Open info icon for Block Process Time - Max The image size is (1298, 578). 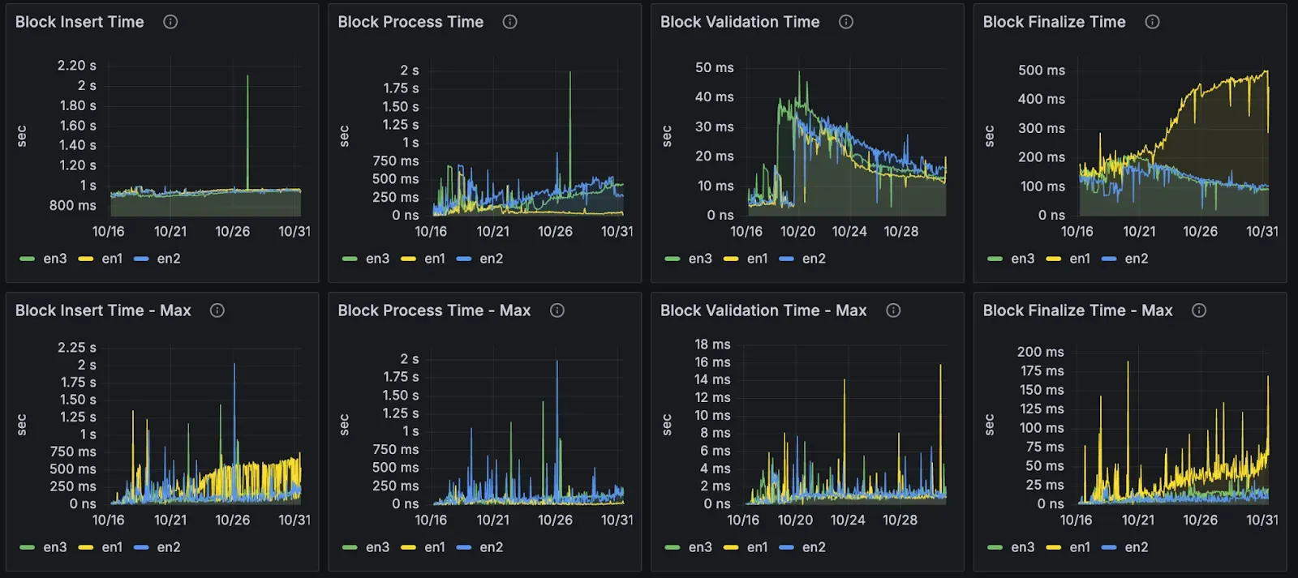(x=557, y=310)
